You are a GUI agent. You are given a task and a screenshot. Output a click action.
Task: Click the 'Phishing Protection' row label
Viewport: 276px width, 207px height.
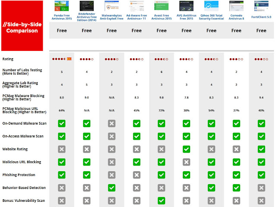[x=19, y=175]
